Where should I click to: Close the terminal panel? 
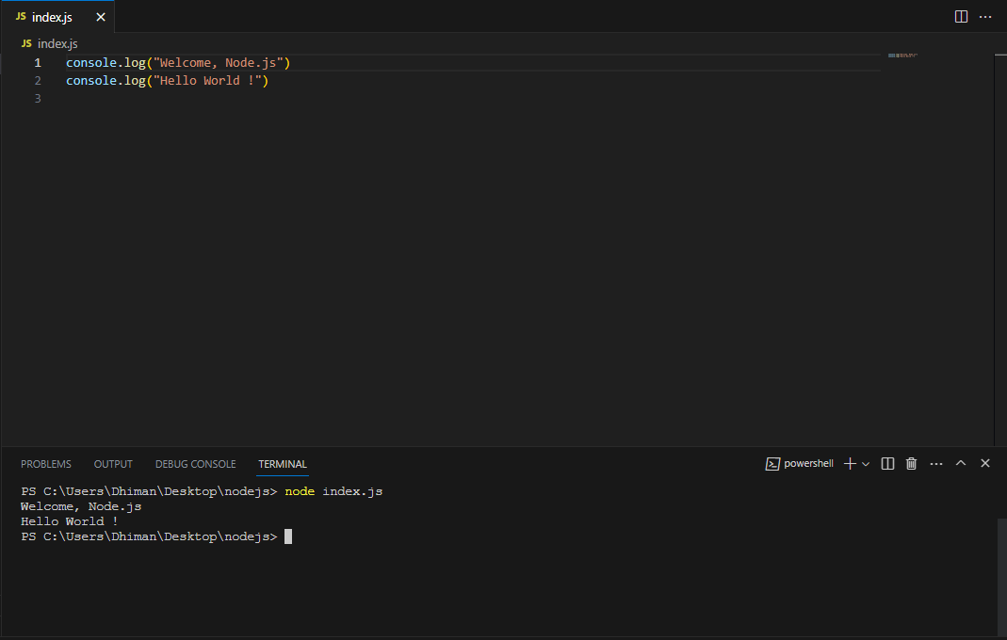(985, 463)
